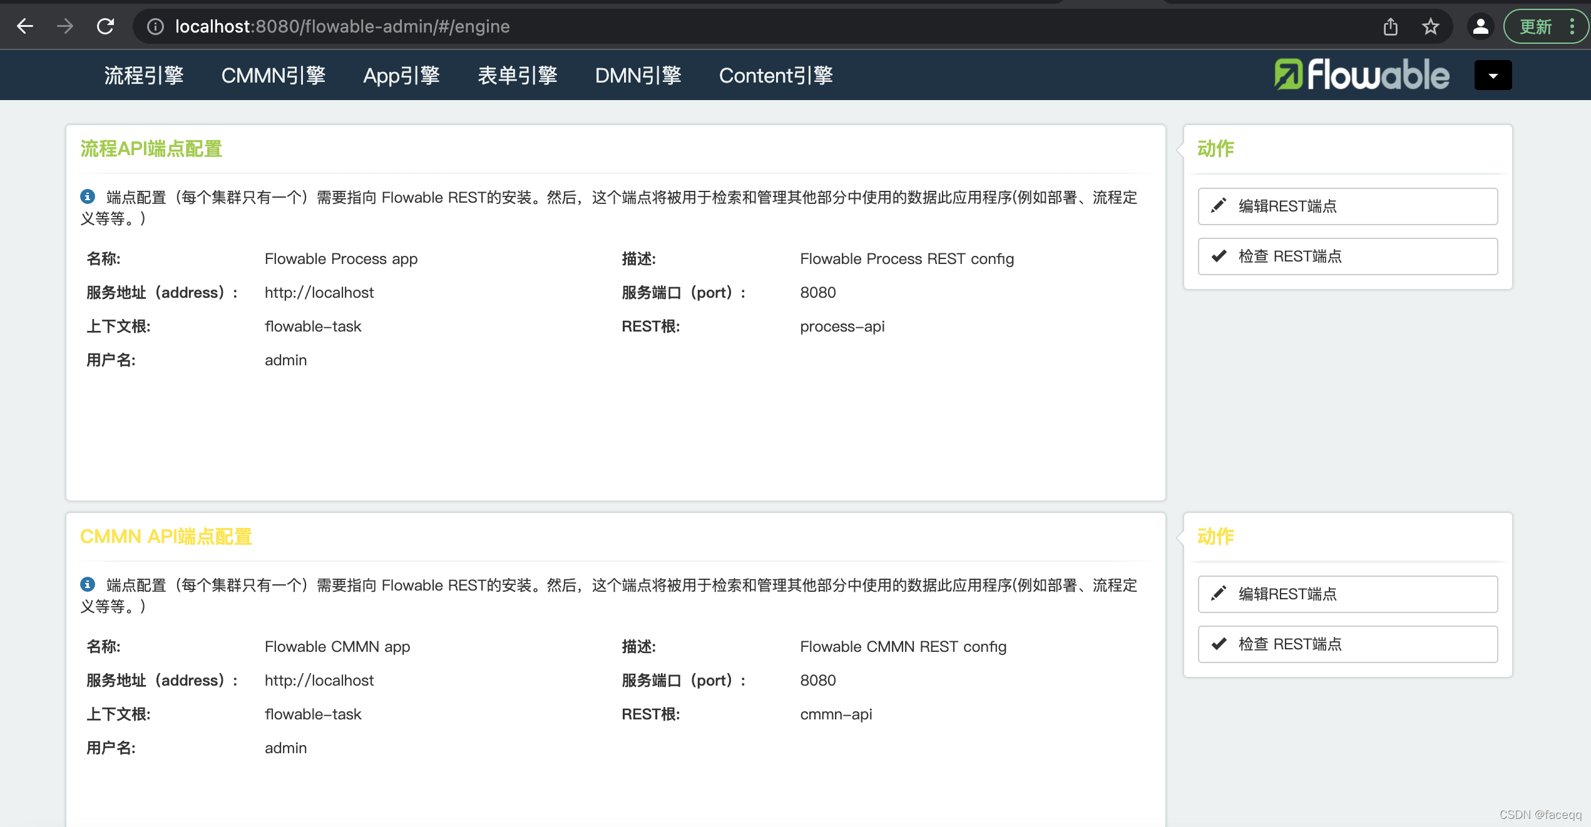Click the browser forward arrow
This screenshot has width=1591, height=827.
64,26
